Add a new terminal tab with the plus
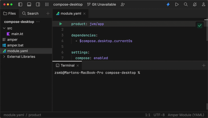Image resolution: width=208 pixels, height=118 pixels. point(204,65)
